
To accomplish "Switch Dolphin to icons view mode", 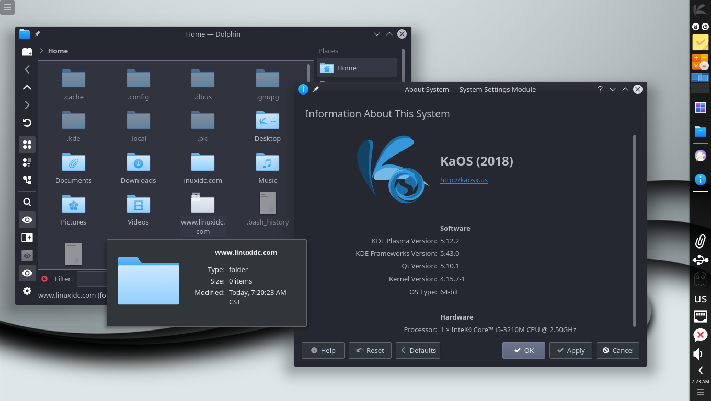I will (x=27, y=145).
